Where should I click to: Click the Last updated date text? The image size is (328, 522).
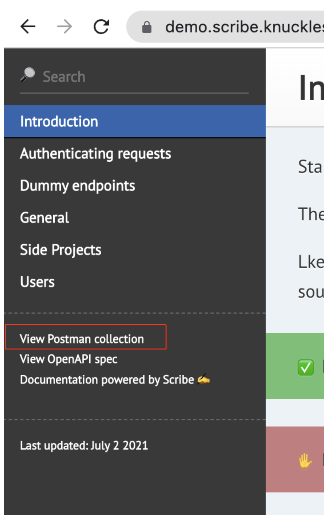point(84,446)
